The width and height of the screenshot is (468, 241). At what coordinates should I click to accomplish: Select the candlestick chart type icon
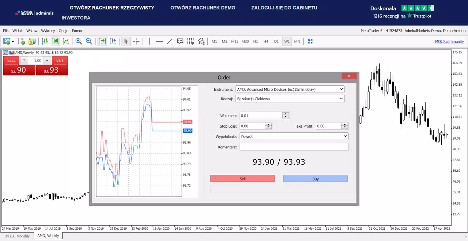(x=56, y=41)
